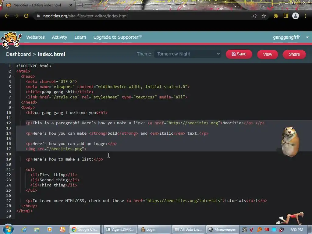
Task: Click the Share button
Action: 294,54
